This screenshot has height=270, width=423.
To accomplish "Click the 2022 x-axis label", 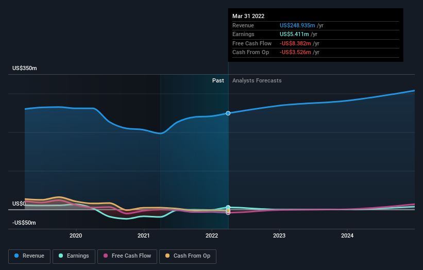I will [x=211, y=235].
